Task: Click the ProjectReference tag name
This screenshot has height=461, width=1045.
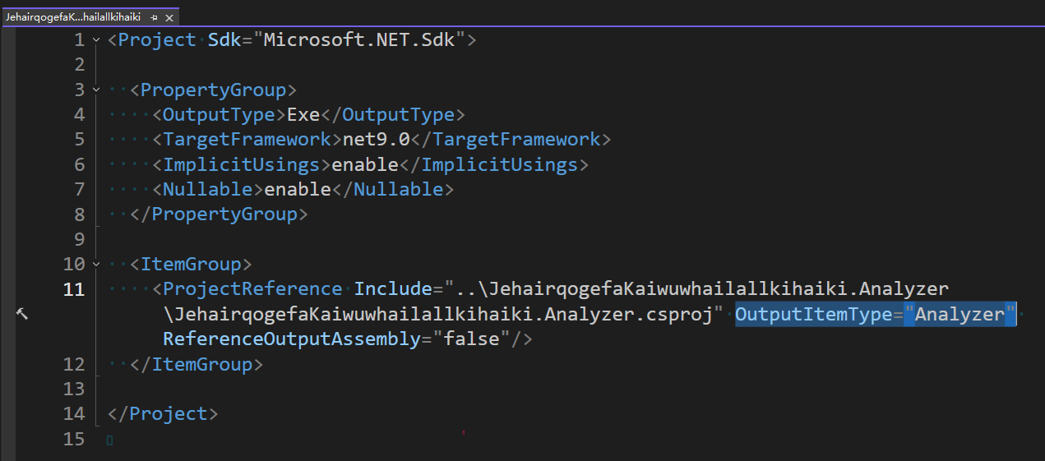Action: [252, 289]
